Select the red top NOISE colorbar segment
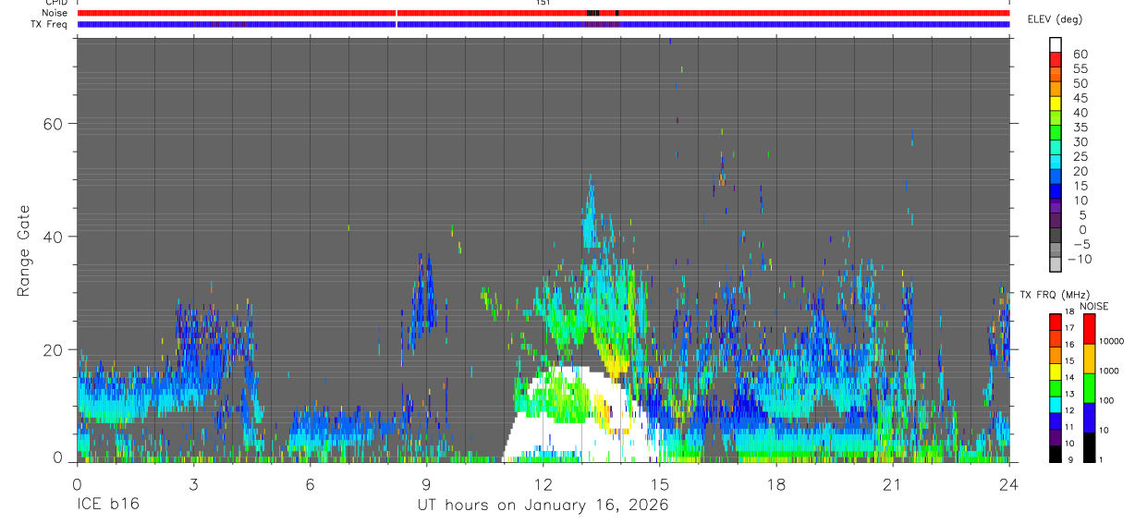 coord(1090,329)
